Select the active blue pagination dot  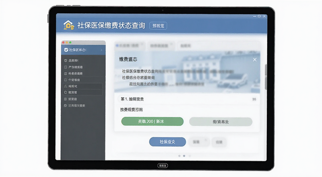tap(184, 156)
